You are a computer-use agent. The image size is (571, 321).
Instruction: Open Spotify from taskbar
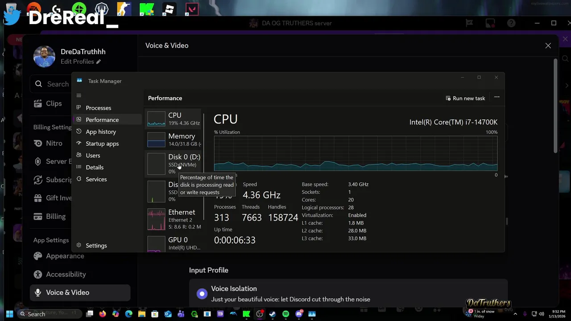pyautogui.click(x=285, y=314)
